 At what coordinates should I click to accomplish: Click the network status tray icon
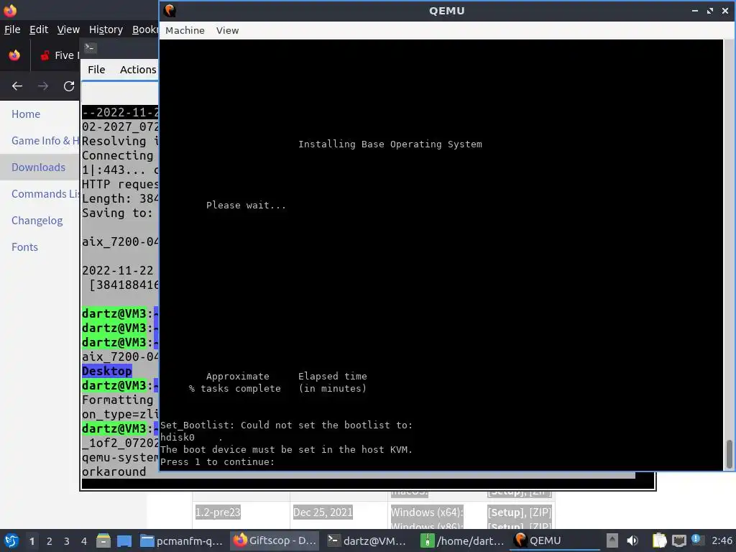point(678,540)
